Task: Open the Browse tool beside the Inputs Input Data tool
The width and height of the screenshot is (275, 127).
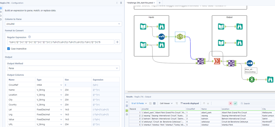Action: [x=161, y=27]
